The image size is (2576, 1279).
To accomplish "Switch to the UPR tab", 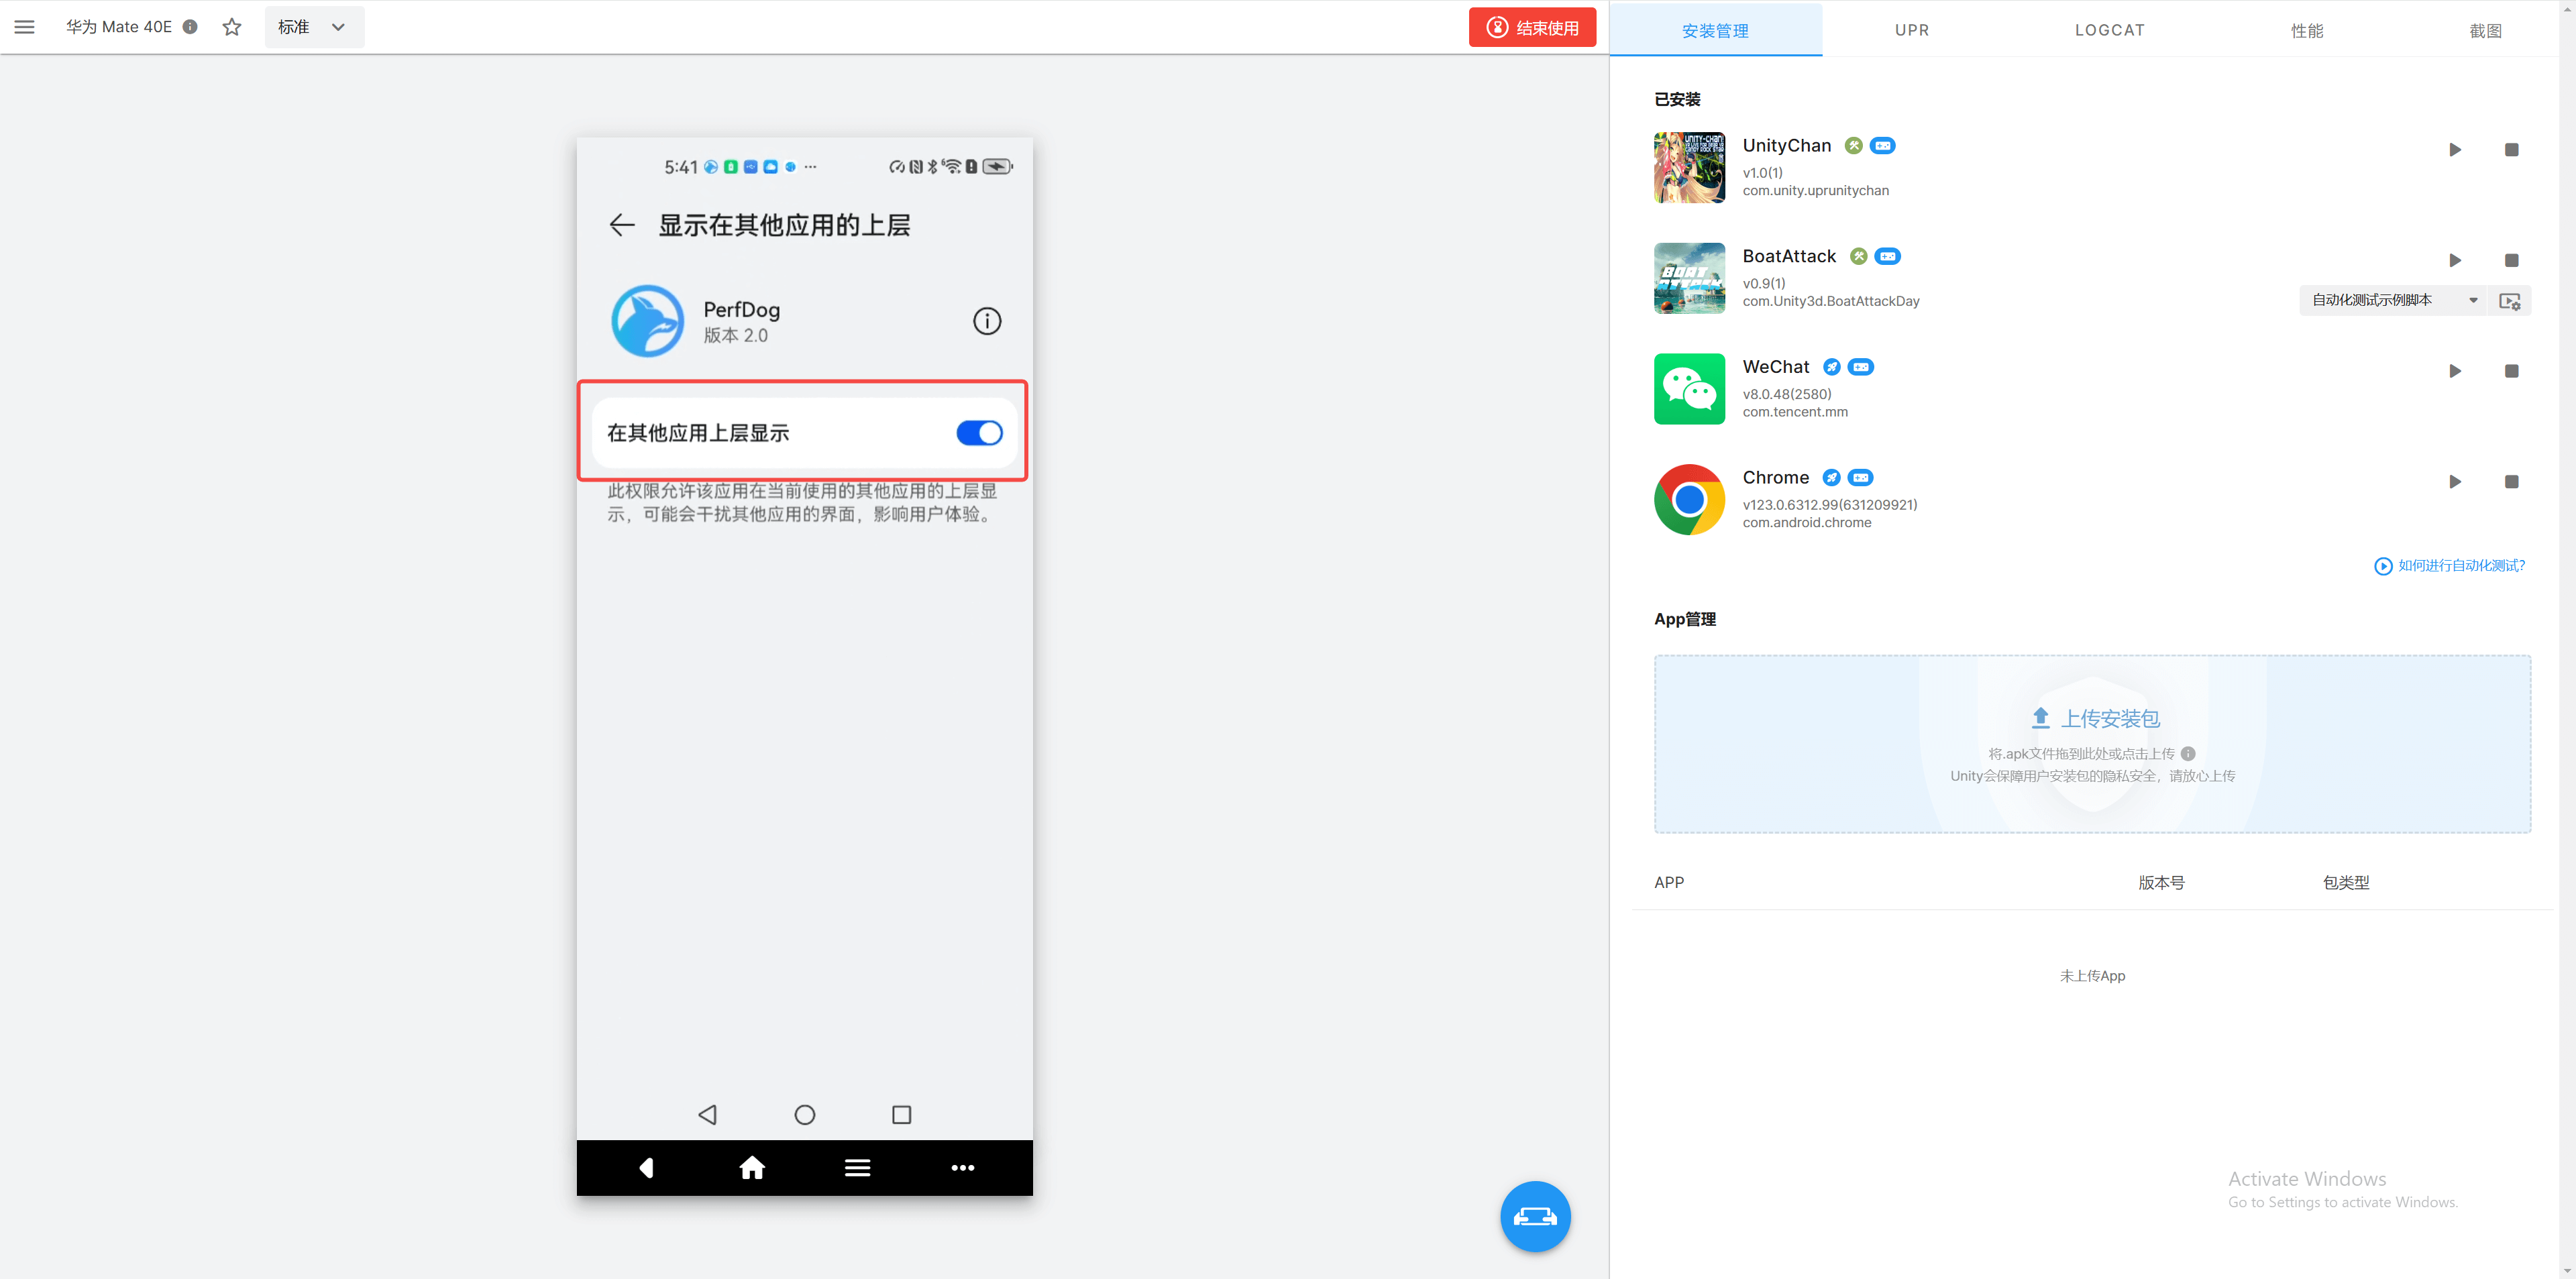I will [1911, 30].
